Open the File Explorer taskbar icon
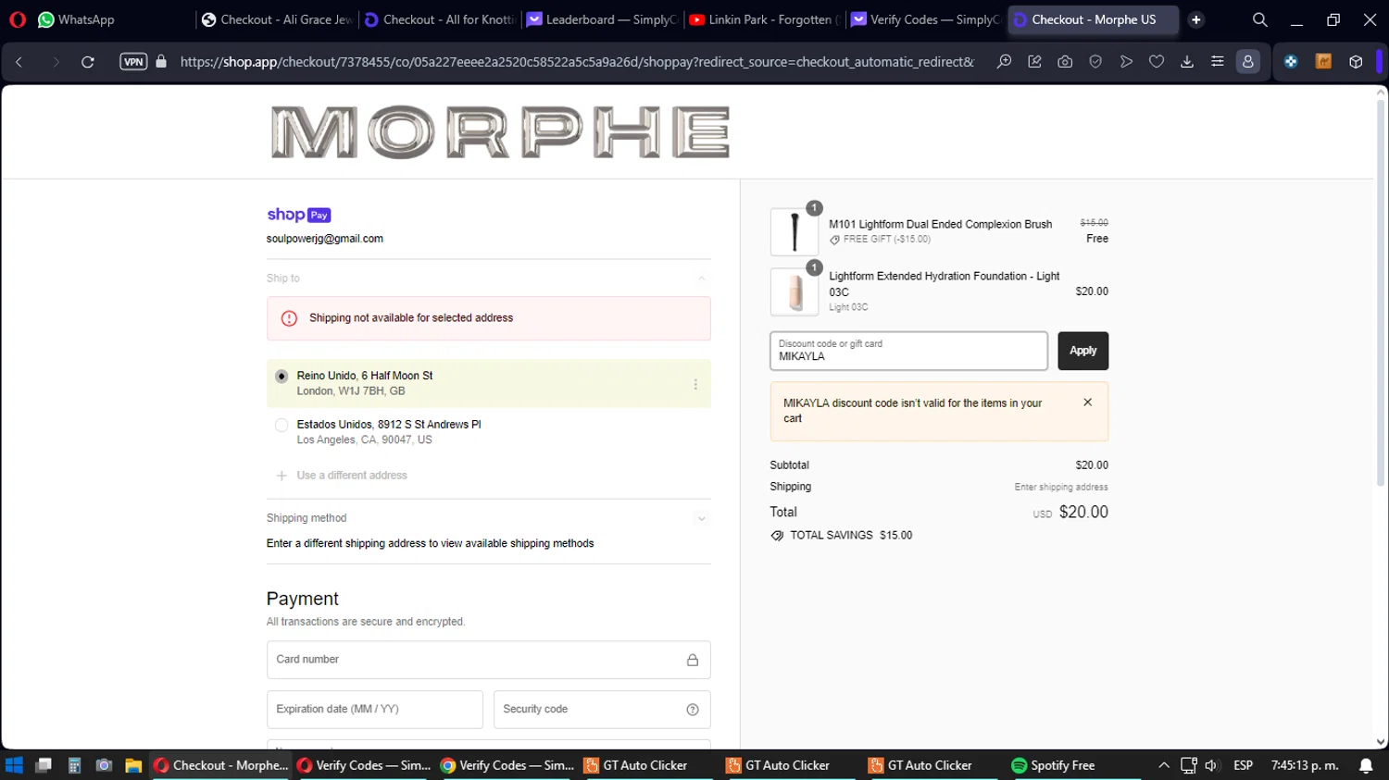Viewport: 1389px width, 780px height. click(x=133, y=765)
